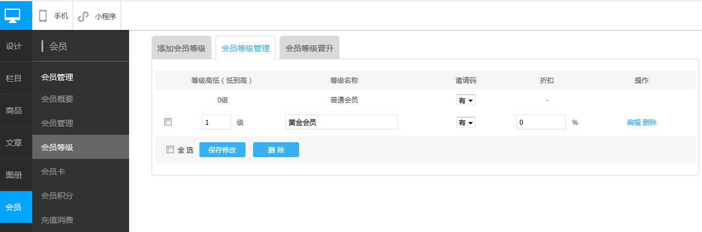Open invitation code dropdown for 黄金会员
This screenshot has height=232, width=702.
(466, 123)
